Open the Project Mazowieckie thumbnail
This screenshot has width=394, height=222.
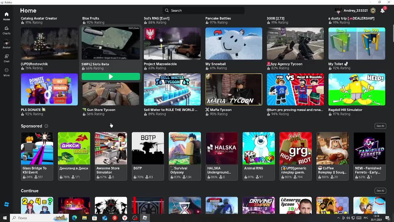click(x=172, y=43)
